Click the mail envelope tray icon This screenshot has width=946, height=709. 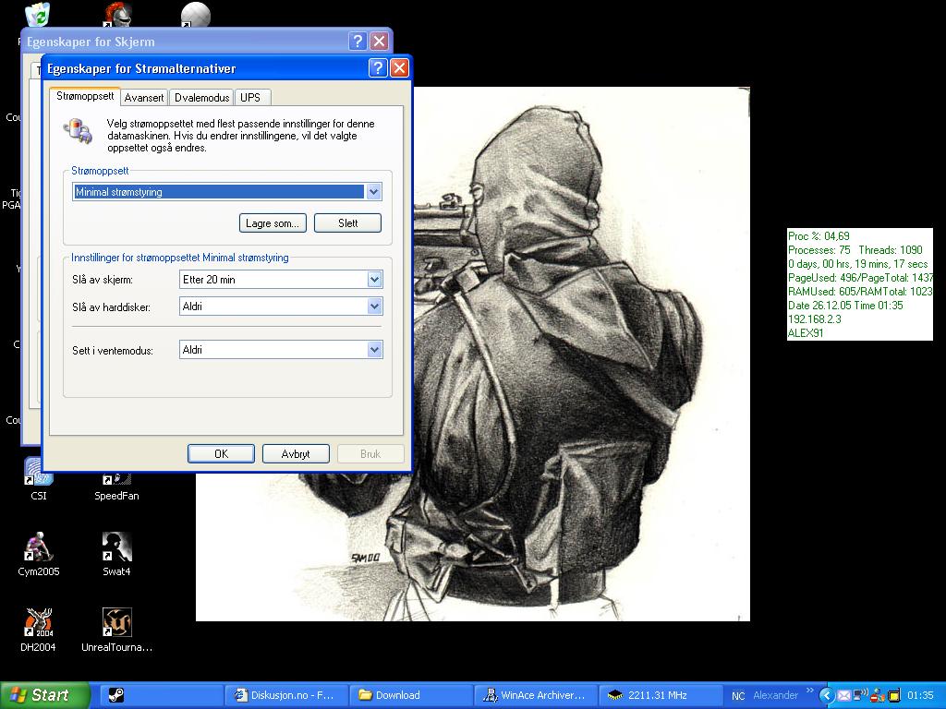coord(843,695)
